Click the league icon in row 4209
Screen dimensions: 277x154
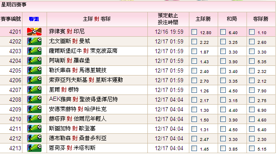click(34, 109)
